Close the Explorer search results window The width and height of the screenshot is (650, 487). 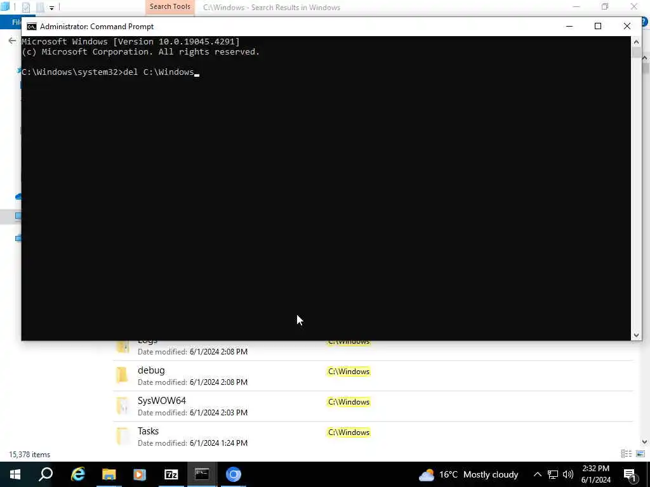634,6
